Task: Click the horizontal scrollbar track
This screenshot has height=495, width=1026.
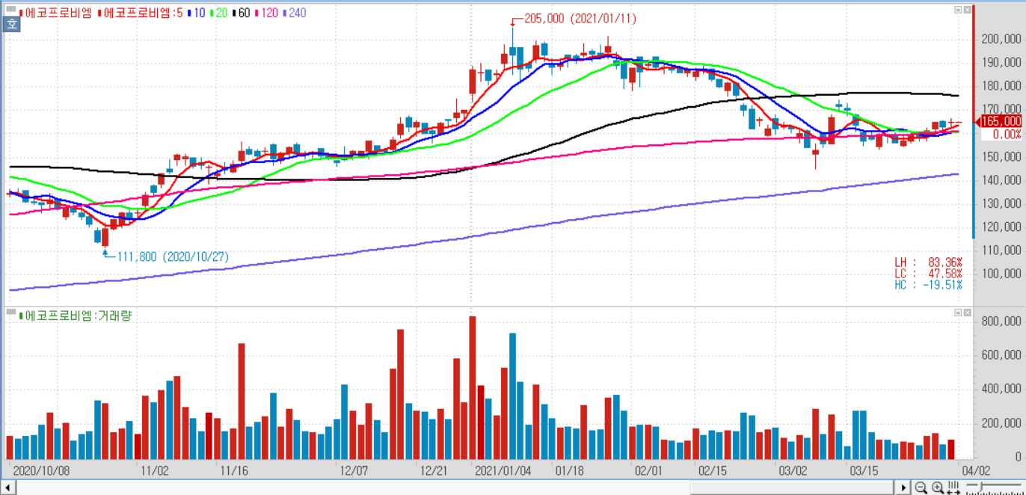Action: point(455,488)
